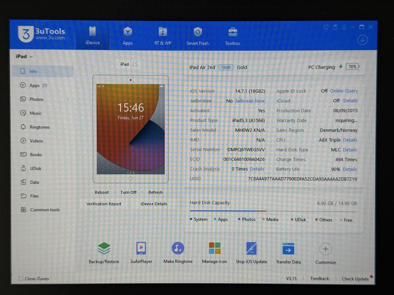Expand the iPad device dropdown
This screenshot has height=295, width=394.
click(24, 56)
